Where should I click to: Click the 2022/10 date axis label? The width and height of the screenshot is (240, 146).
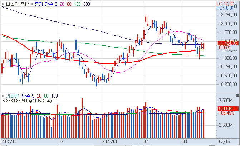pyautogui.click(x=9, y=141)
